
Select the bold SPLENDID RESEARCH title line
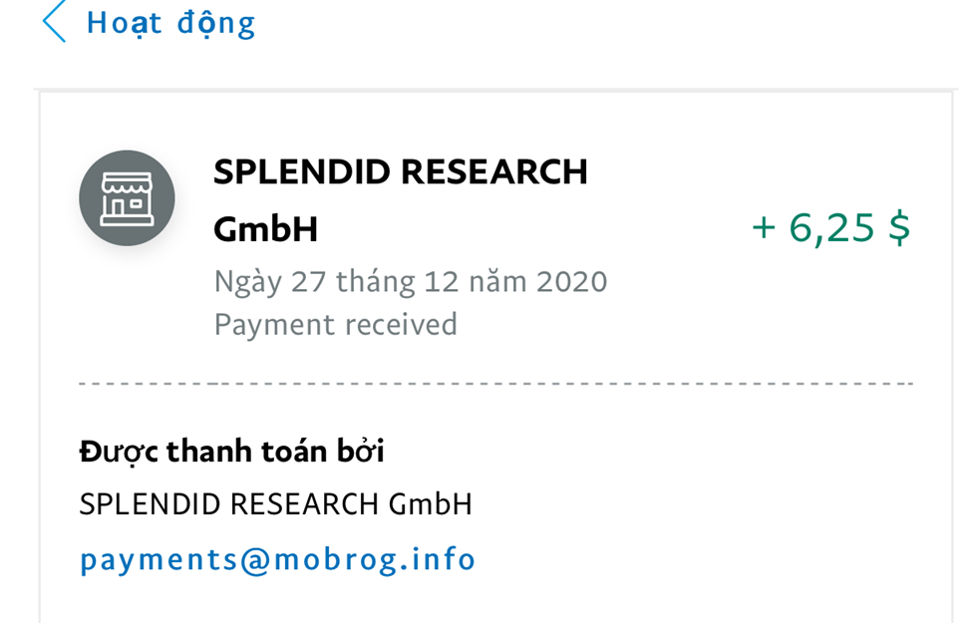pyautogui.click(x=401, y=172)
